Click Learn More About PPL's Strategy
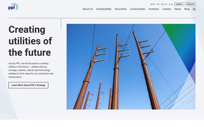This screenshot has width=204, height=127. (28, 85)
